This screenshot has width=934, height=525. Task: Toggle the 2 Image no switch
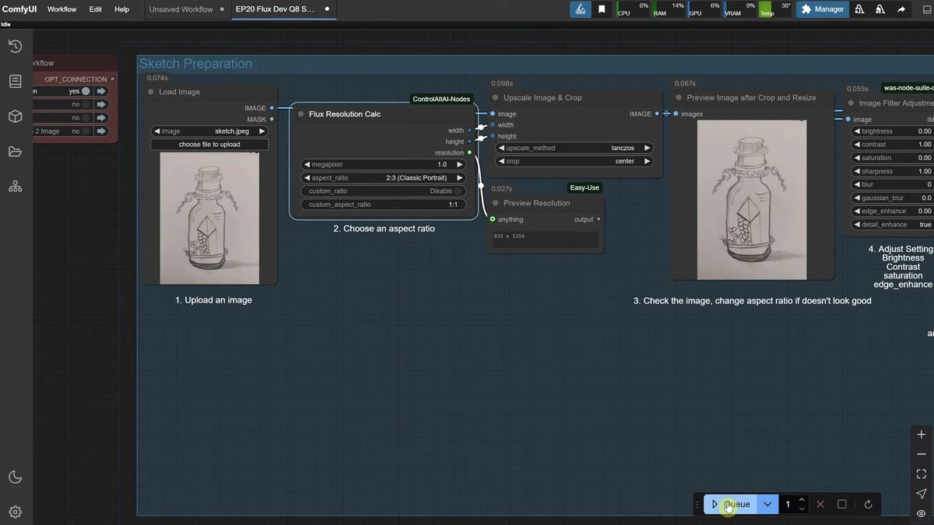point(86,131)
